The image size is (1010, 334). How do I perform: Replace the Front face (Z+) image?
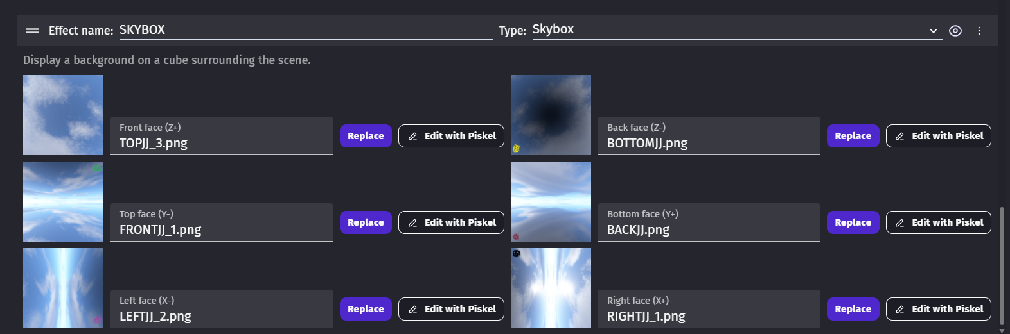click(x=366, y=136)
